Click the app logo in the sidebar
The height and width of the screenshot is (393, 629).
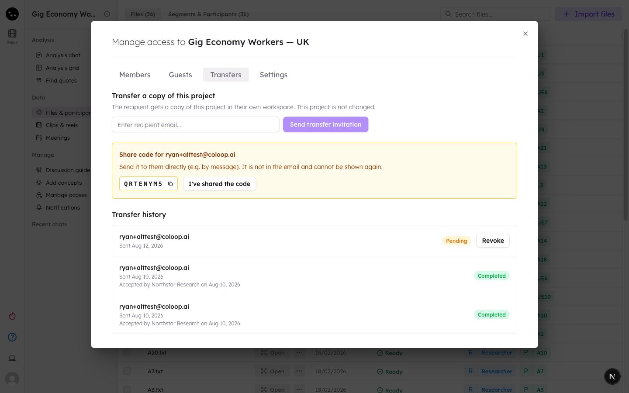tap(12, 14)
